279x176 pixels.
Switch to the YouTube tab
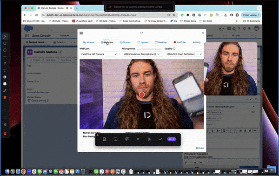click(179, 42)
